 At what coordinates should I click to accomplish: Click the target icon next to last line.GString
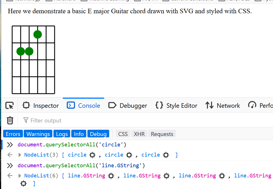tap(23, 183)
